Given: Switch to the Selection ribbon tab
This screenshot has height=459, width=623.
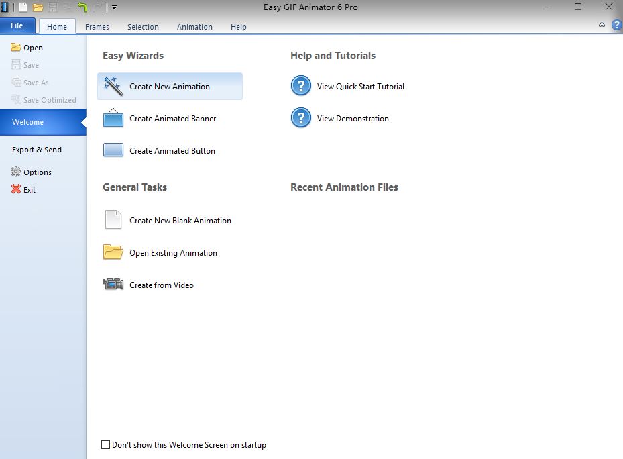Looking at the screenshot, I should tap(143, 27).
